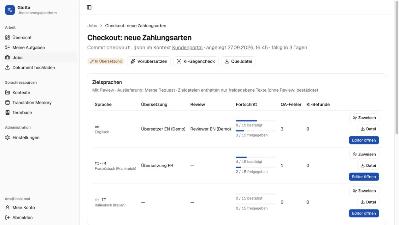
Task: Click the KI-Befunde column header
Action: [318, 104]
